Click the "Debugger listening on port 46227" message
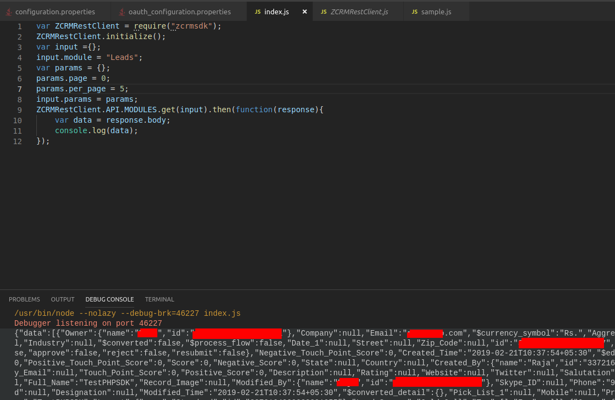 coord(88,323)
